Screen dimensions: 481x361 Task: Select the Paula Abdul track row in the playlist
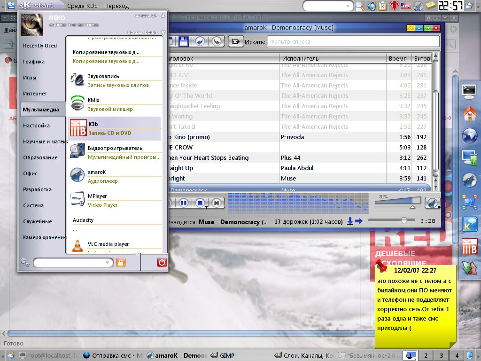[x=301, y=168]
